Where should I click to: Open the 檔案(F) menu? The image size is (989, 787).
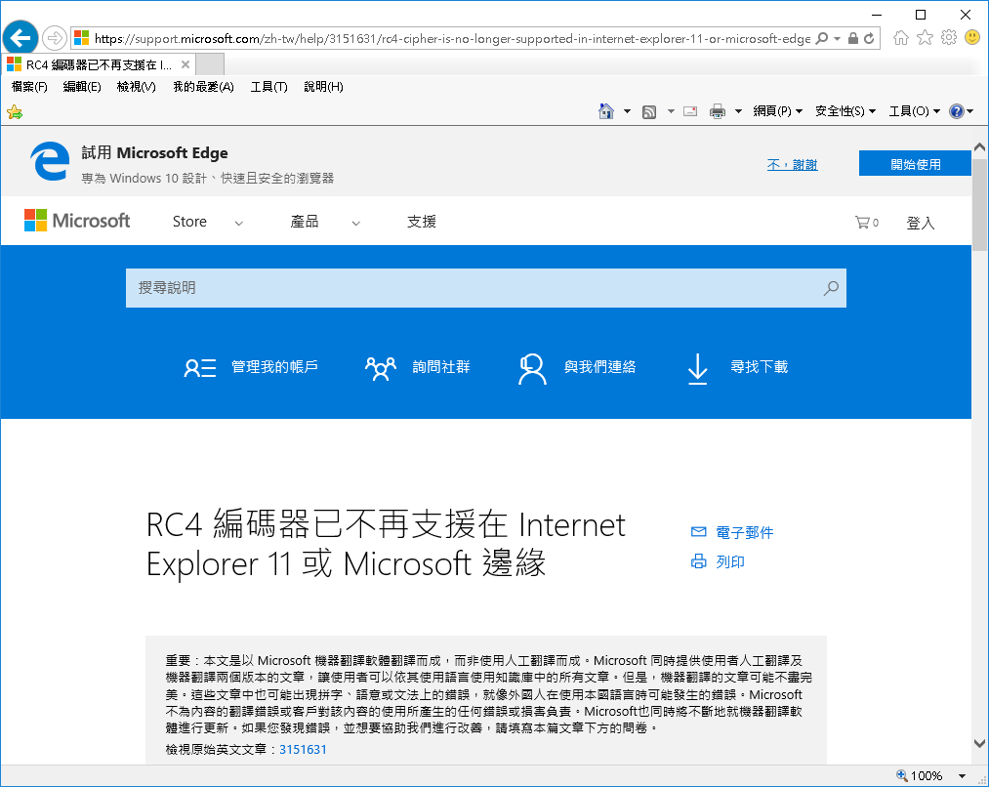coord(29,86)
